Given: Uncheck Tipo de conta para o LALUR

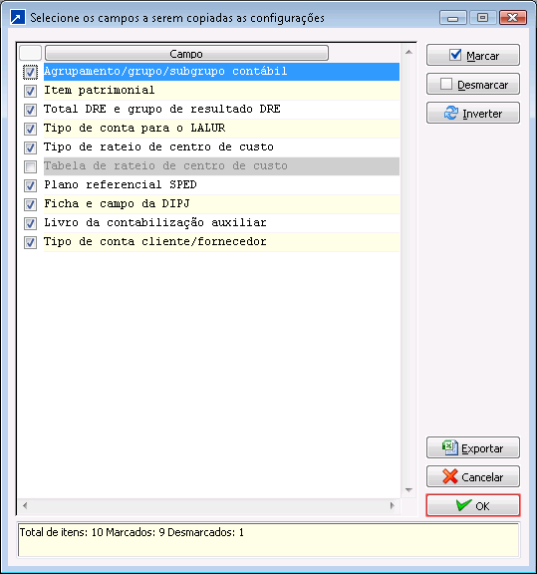Looking at the screenshot, I should coord(30,129).
